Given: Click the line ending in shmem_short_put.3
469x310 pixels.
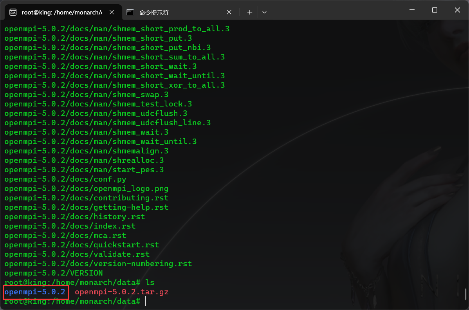Looking at the screenshot, I should (98, 38).
